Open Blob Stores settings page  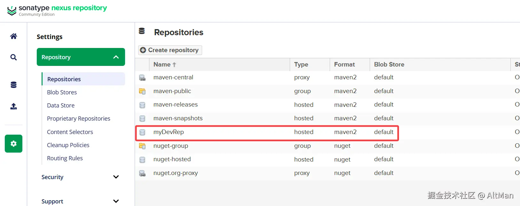62,92
